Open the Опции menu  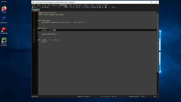tap(70, 5)
